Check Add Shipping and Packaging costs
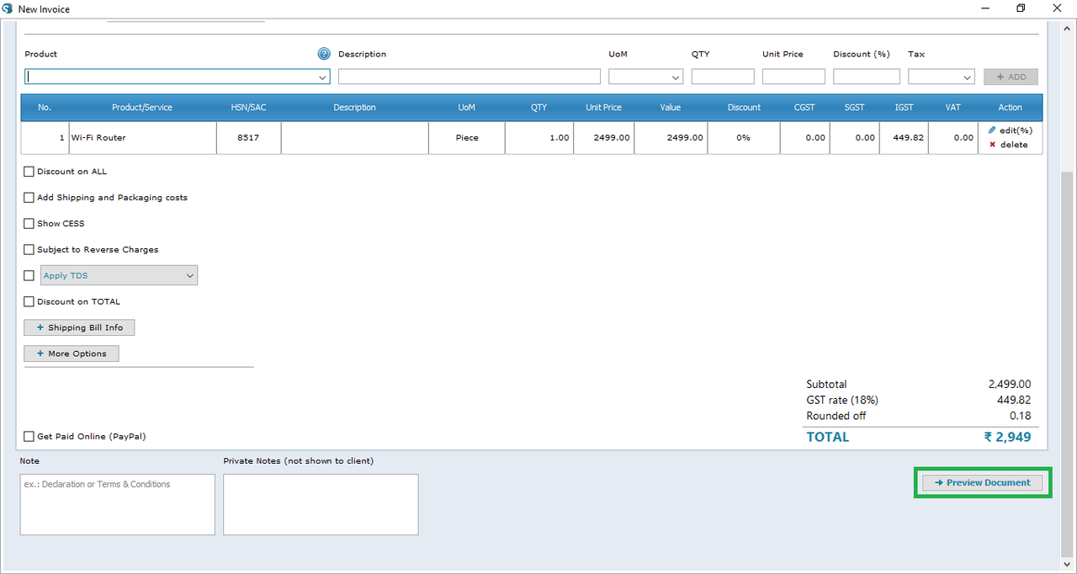This screenshot has width=1077, height=574. pos(29,198)
